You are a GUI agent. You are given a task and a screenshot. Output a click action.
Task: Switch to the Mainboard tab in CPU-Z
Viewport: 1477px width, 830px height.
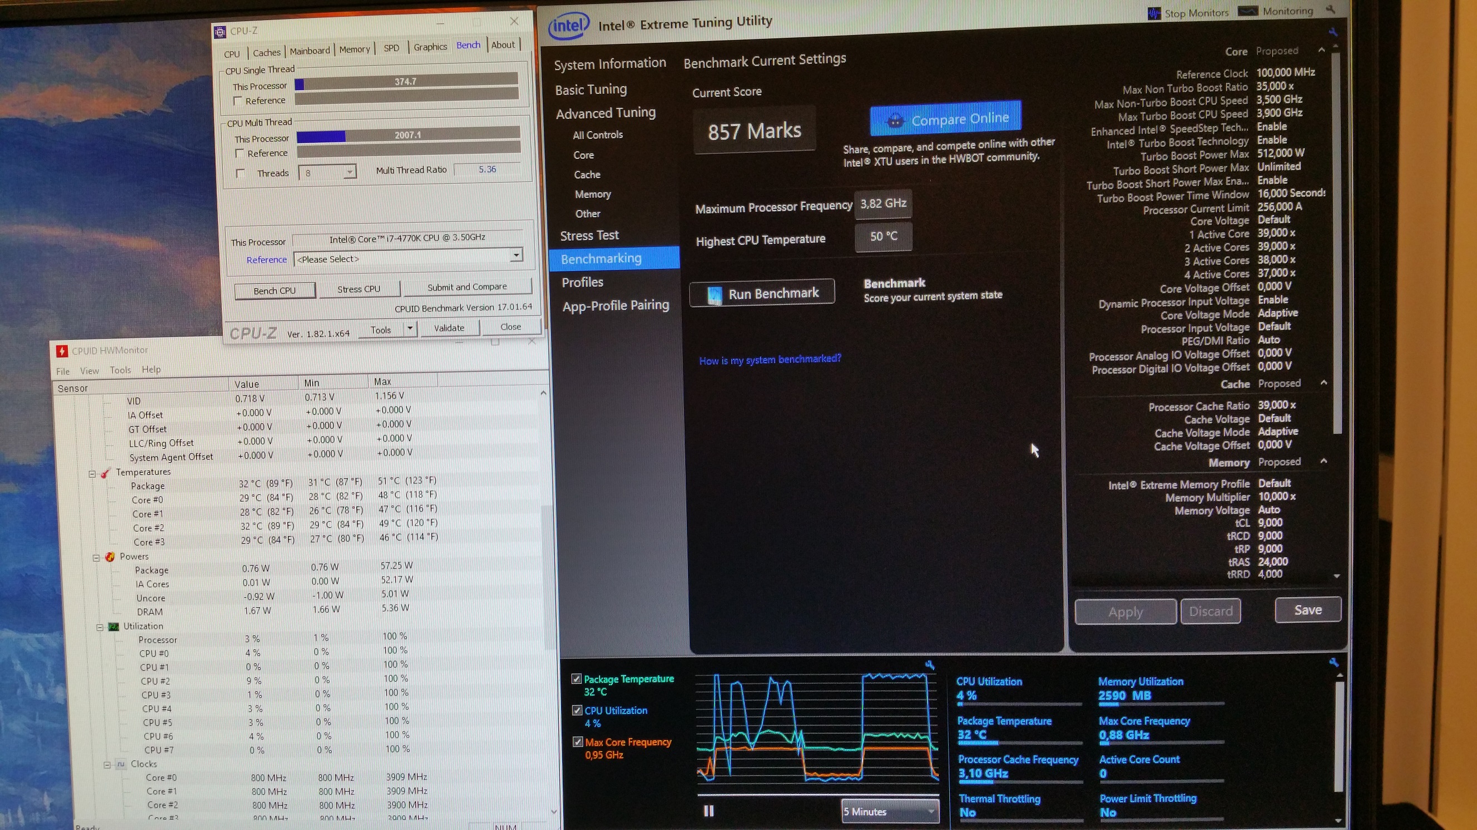(310, 51)
